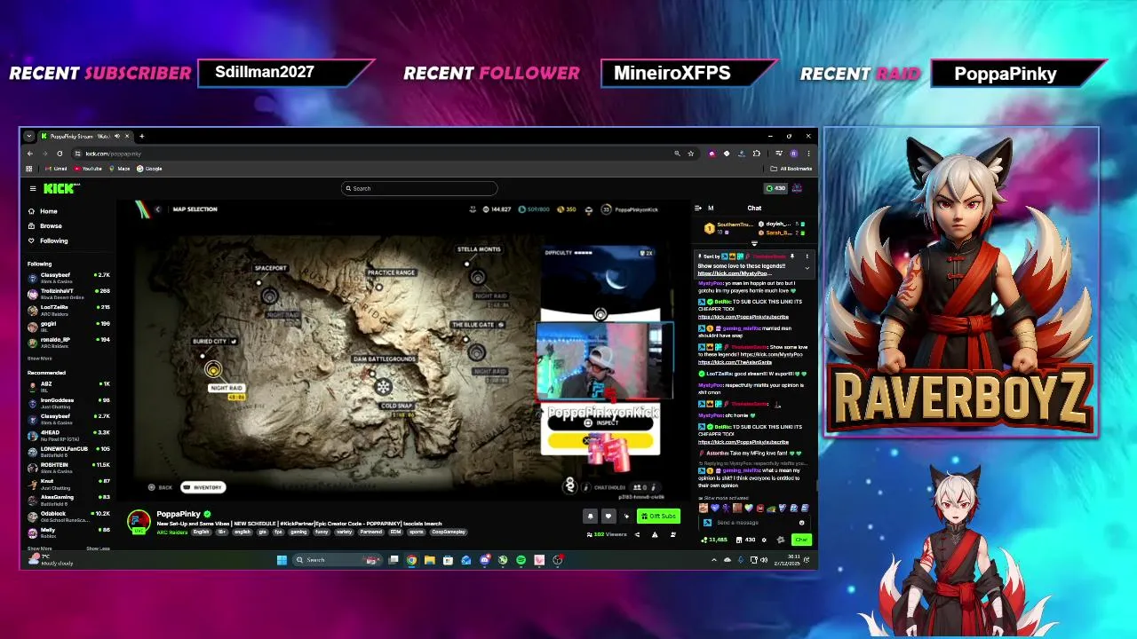Click the green Chat send button
This screenshot has height=639, width=1137.
click(801, 540)
